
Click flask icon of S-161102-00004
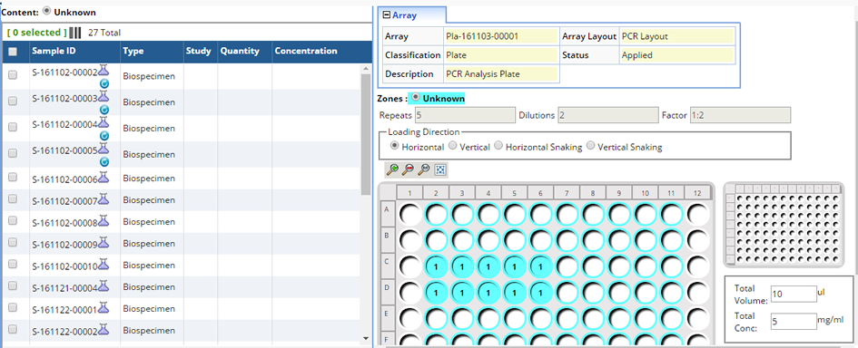104,122
